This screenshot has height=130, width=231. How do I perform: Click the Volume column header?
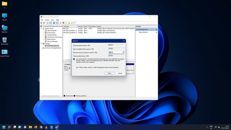click(x=70, y=26)
